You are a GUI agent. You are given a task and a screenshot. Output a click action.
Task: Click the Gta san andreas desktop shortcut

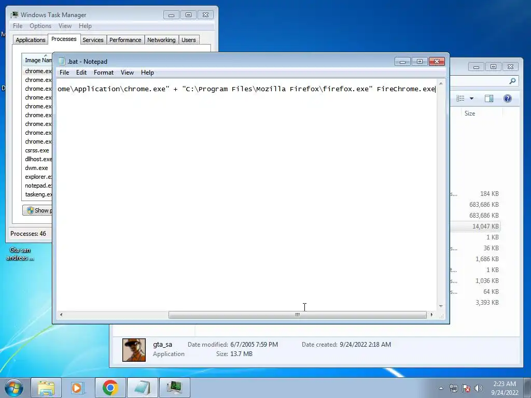coord(20,254)
